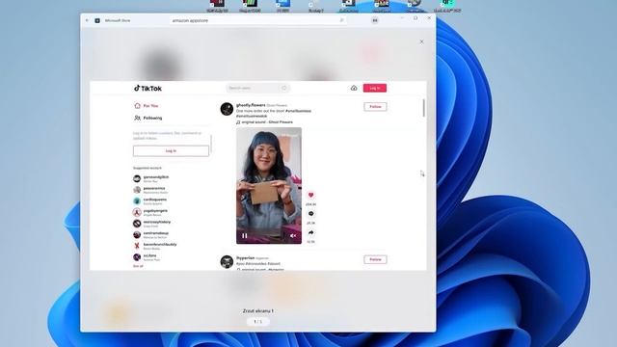
Task: Open the TikTok upload cloud icon
Action: (x=354, y=88)
